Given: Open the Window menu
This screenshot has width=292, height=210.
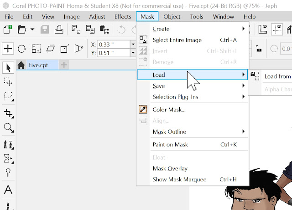Looking at the screenshot, I should tap(223, 17).
